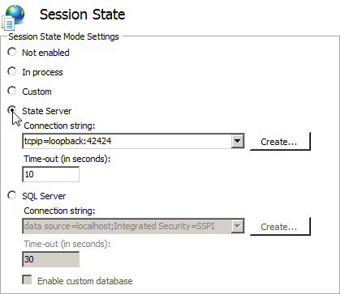Choose the In process session mode
Viewport: 340px width, 294px height.
coord(12,71)
